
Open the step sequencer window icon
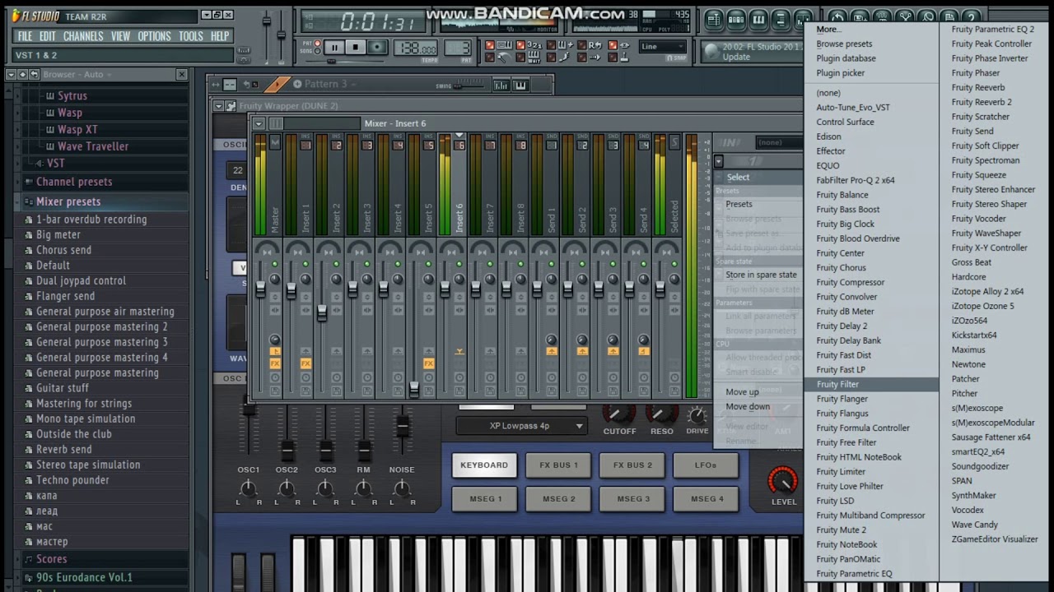pyautogui.click(x=736, y=19)
